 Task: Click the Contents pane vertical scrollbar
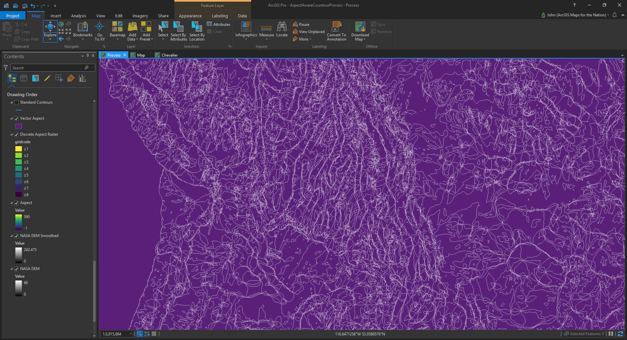(94, 291)
